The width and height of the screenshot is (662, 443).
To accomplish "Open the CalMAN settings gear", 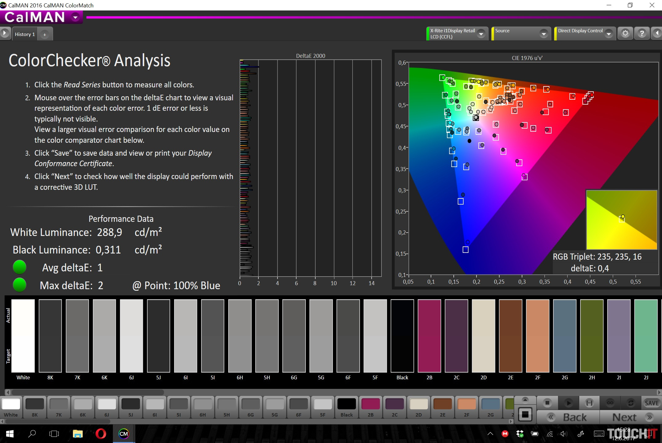I will tap(625, 33).
